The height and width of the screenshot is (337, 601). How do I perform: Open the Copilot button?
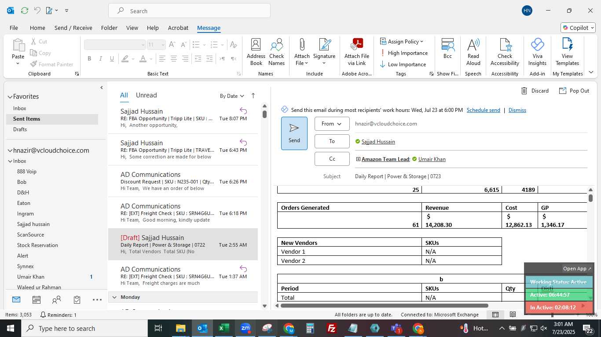[x=578, y=28]
